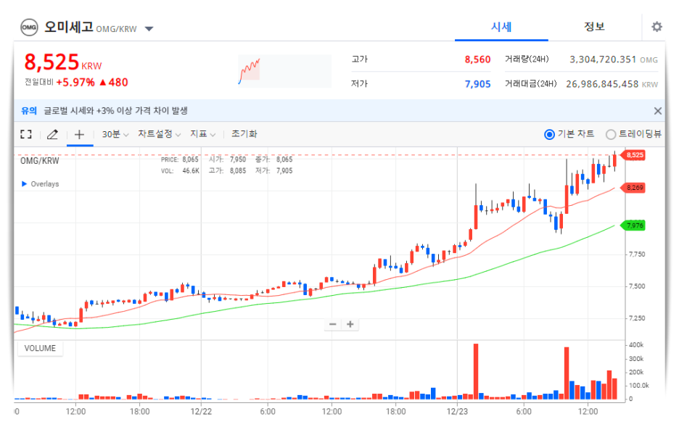Click the red 8,269 moving average tag

[633, 188]
